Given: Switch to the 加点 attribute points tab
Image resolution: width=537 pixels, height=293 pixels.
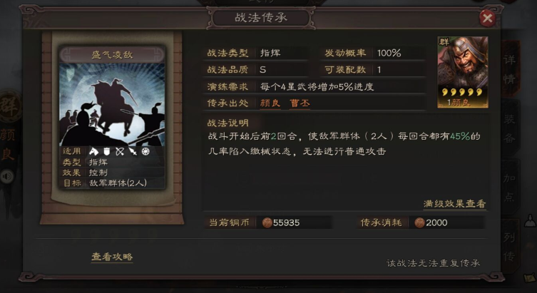Looking at the screenshot, I should pyautogui.click(x=510, y=187).
